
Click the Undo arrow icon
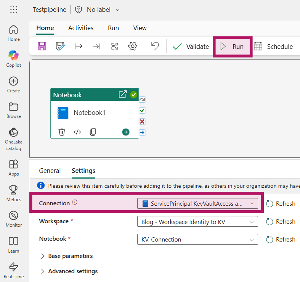coord(155,47)
